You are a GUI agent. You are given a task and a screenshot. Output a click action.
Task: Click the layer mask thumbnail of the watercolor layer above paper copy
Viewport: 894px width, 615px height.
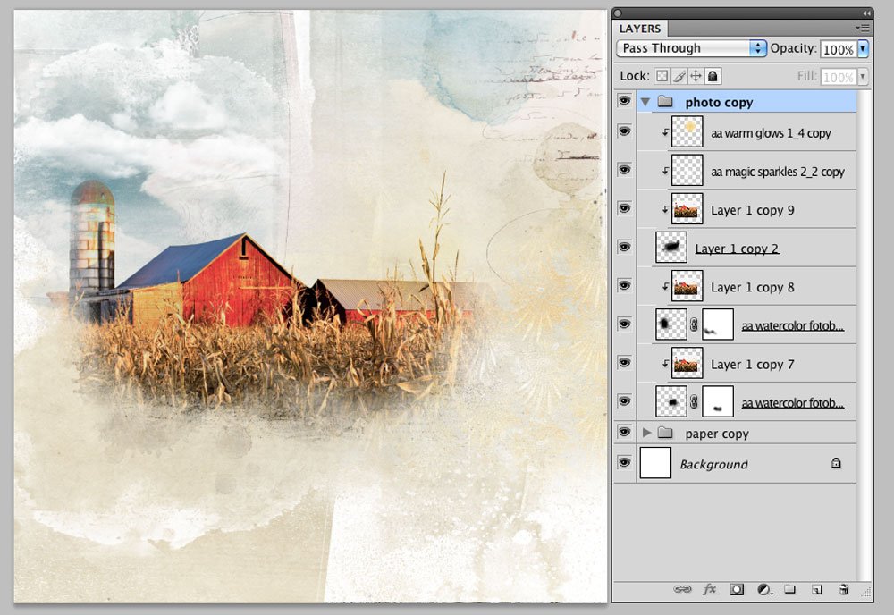point(718,401)
